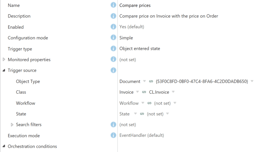Click the Enabled value Yes (default)
Viewport: 265px width, 152px height.
tap(132, 27)
